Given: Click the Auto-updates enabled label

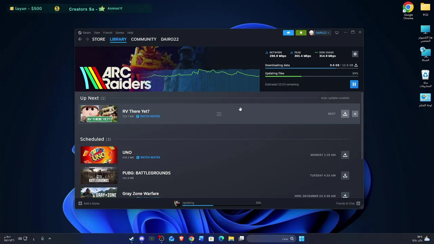Looking at the screenshot, I should tap(335, 98).
